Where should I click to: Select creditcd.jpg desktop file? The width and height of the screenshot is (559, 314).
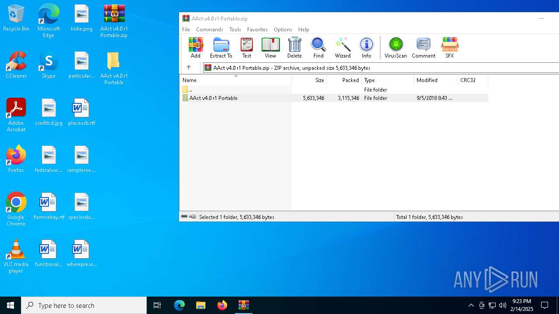48,112
